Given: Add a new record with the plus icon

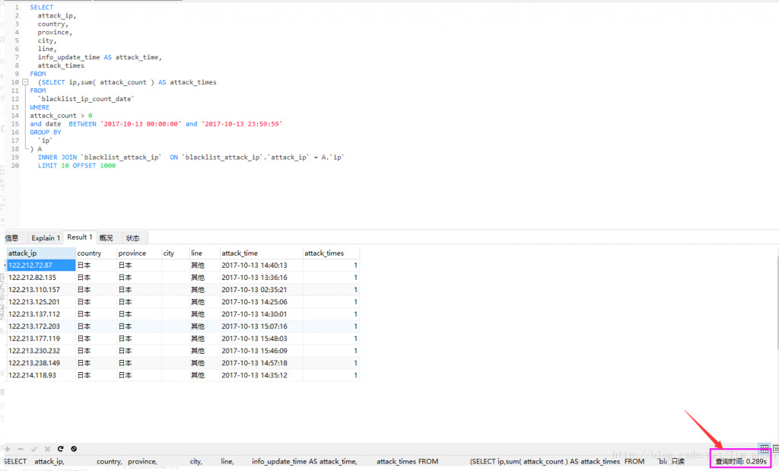Looking at the screenshot, I should pyautogui.click(x=8, y=449).
